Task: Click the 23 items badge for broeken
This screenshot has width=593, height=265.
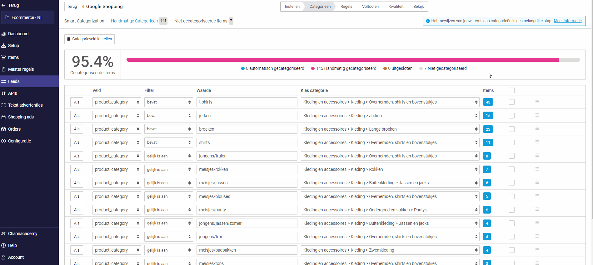Action: pyautogui.click(x=488, y=129)
